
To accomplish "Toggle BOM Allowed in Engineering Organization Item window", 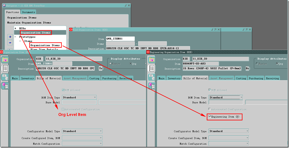I will coord(210,90).
